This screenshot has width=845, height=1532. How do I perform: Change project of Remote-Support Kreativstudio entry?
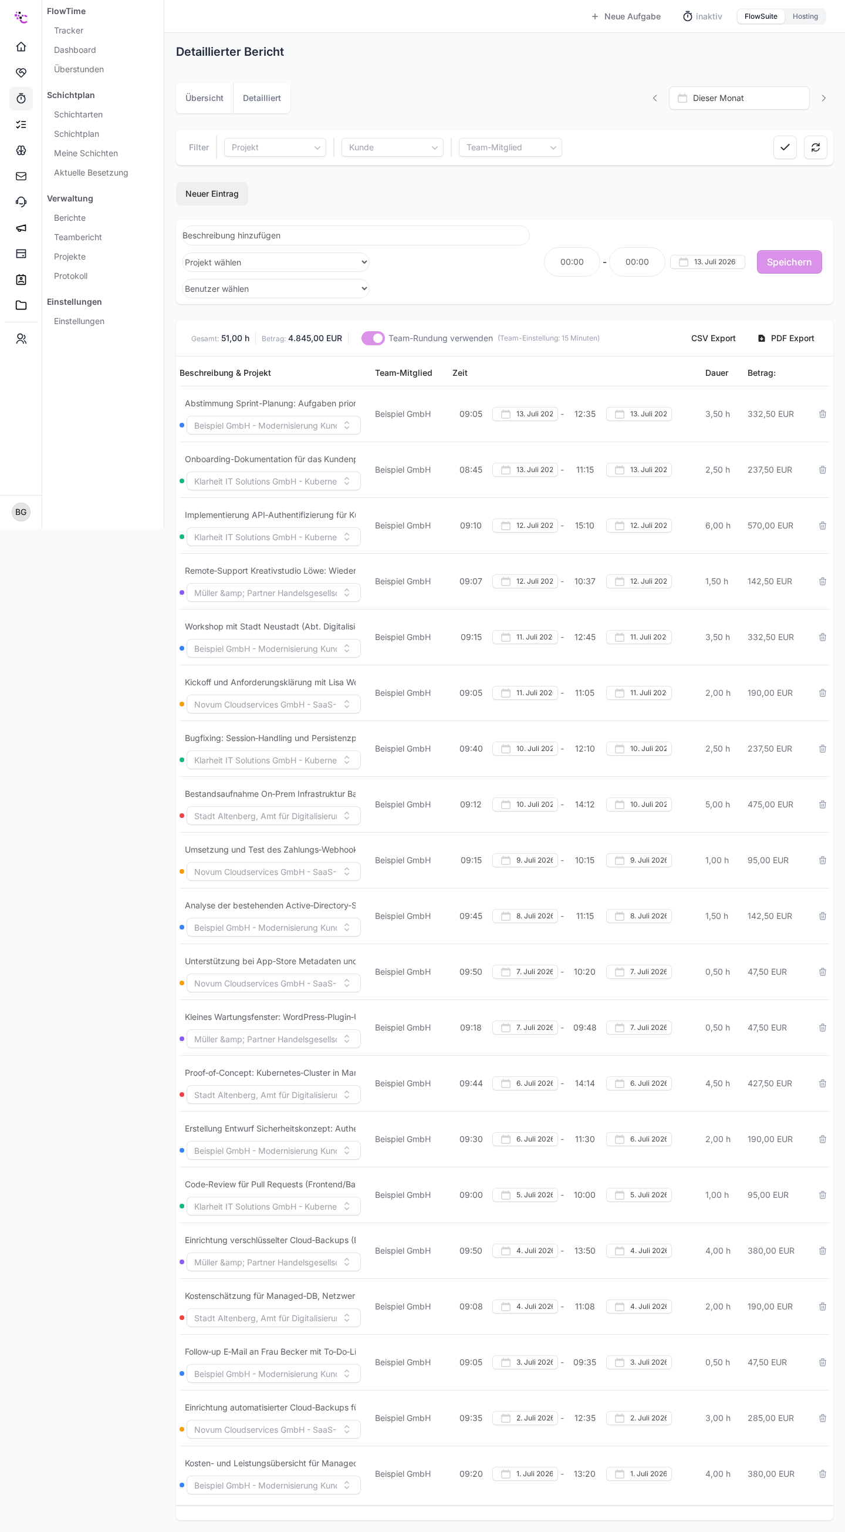pos(273,592)
